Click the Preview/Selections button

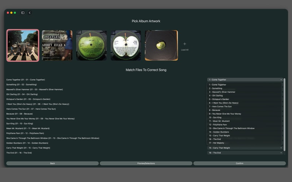pyautogui.click(x=146, y=163)
